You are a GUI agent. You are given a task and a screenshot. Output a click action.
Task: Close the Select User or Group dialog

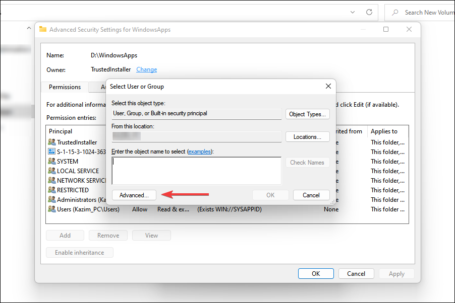tap(328, 87)
